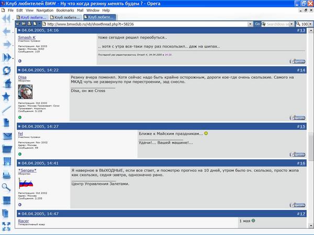314x235 pixels.
Task: Quote *Sergey*'s post with the quote button
Action: [x=298, y=205]
